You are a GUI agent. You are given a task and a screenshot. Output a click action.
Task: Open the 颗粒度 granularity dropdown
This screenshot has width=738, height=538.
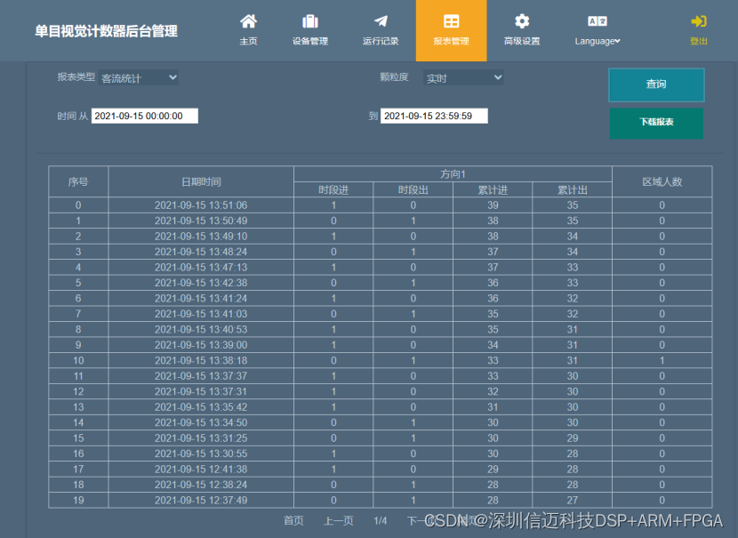pyautogui.click(x=463, y=78)
